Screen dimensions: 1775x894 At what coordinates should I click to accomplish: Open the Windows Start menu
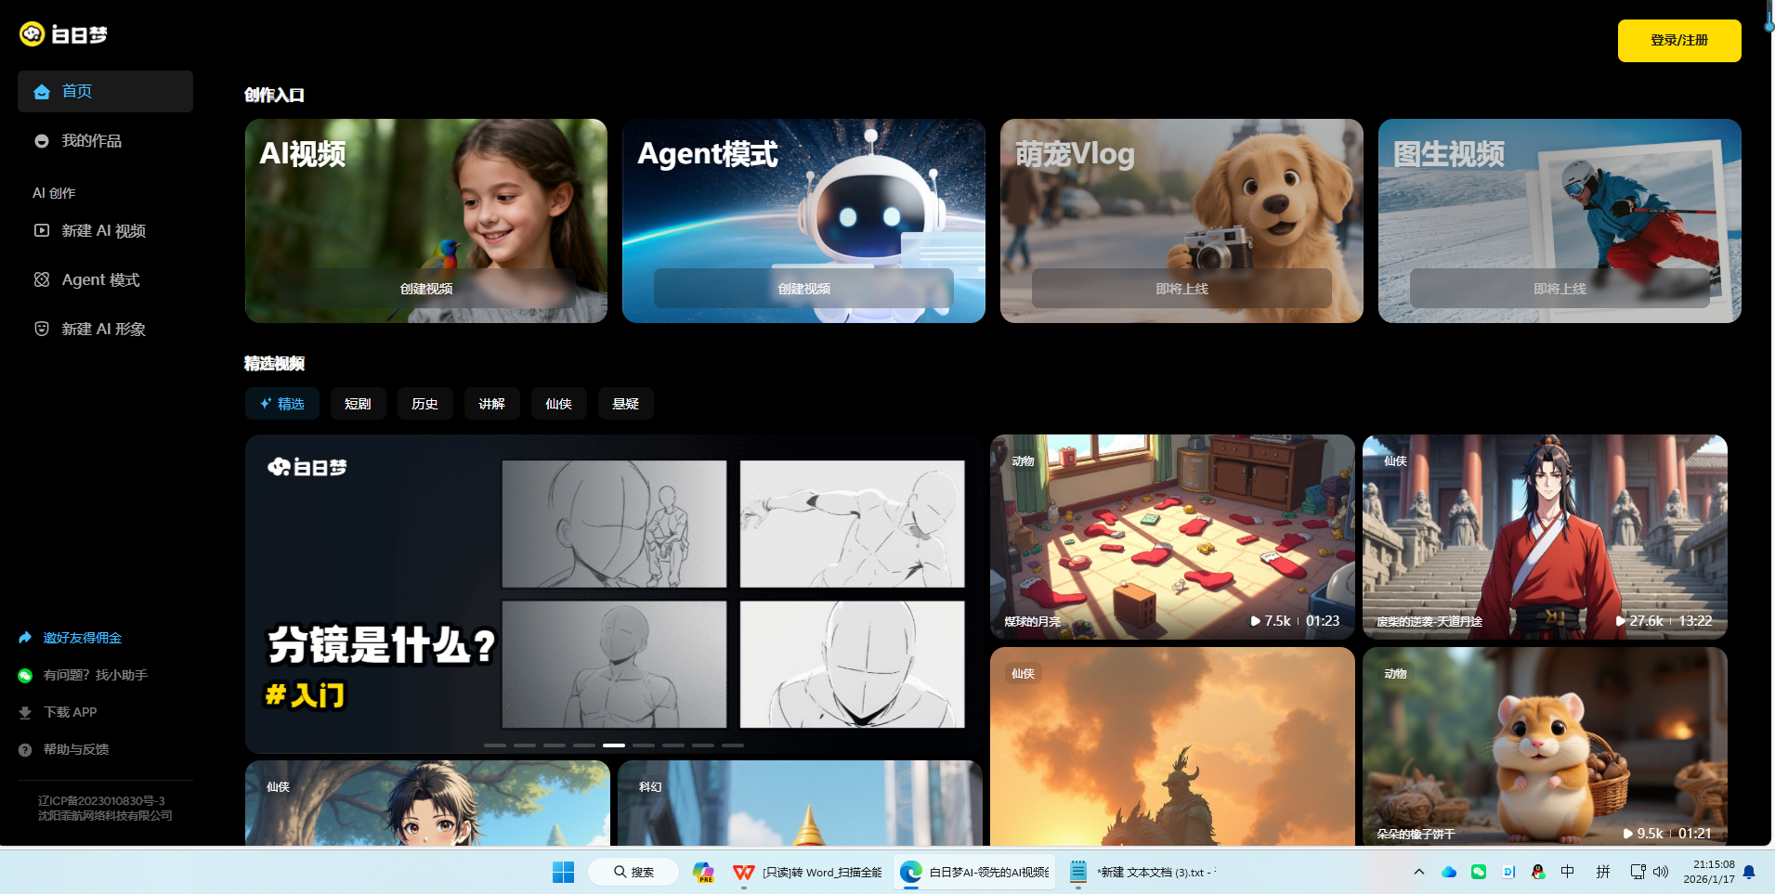(564, 872)
